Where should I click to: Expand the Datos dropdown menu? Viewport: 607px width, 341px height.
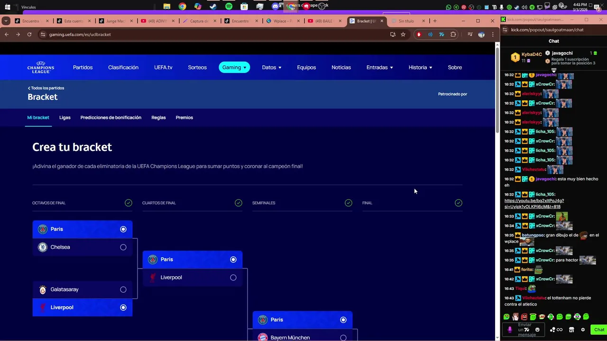pyautogui.click(x=272, y=67)
